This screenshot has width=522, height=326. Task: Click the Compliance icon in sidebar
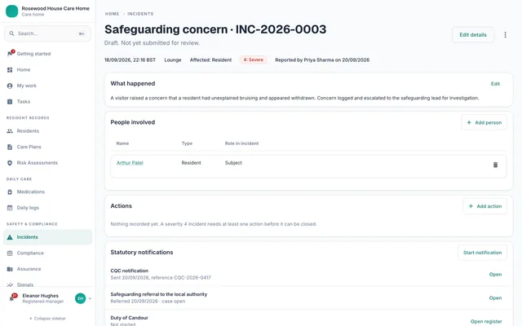(x=10, y=253)
